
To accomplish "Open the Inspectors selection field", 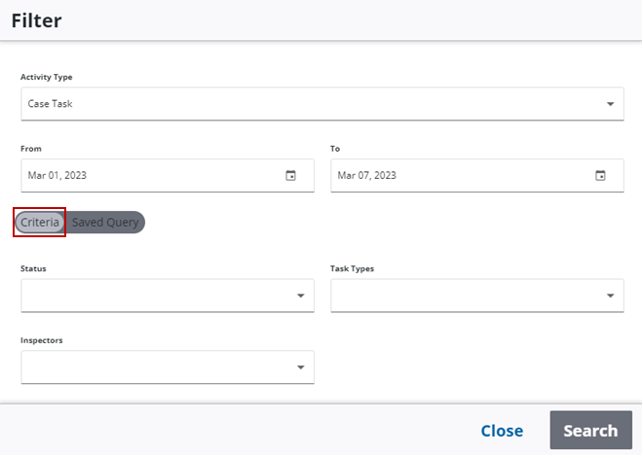I will [156, 367].
